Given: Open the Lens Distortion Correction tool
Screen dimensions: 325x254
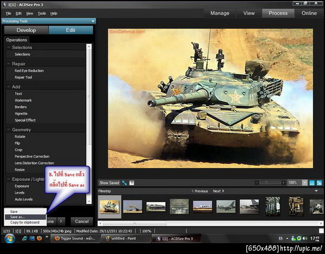Looking at the screenshot, I should point(34,163).
